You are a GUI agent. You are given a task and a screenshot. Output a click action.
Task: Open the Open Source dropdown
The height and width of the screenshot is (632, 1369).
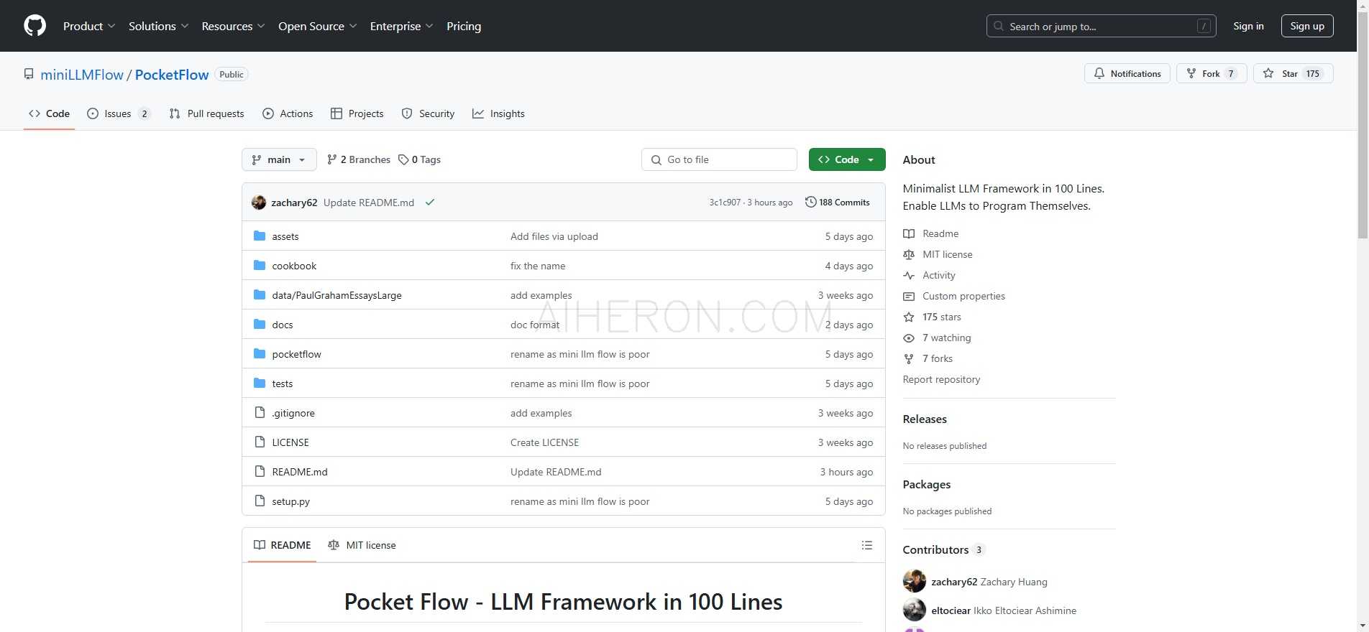click(x=318, y=26)
